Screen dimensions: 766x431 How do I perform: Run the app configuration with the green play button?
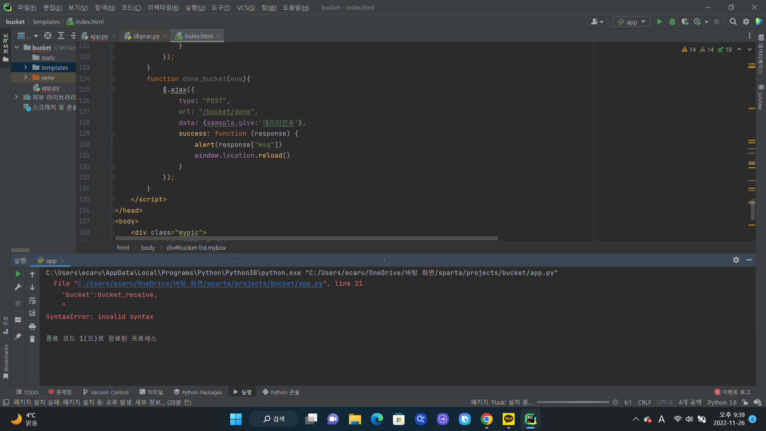click(x=659, y=22)
